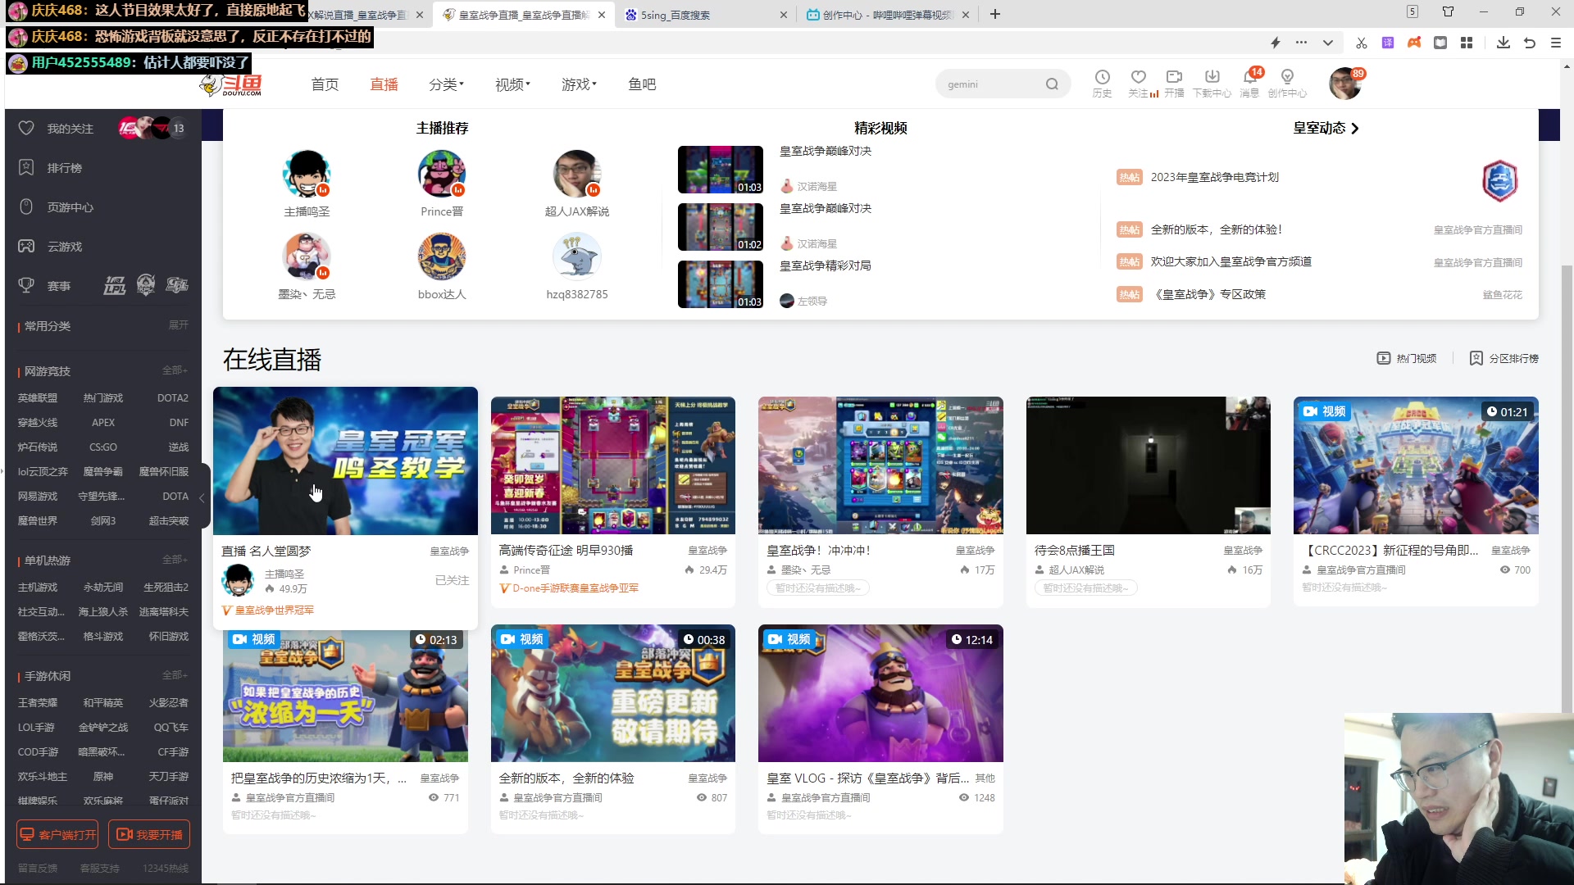Click the browser scissors screenshot icon
The image size is (1574, 885).
(x=1361, y=43)
